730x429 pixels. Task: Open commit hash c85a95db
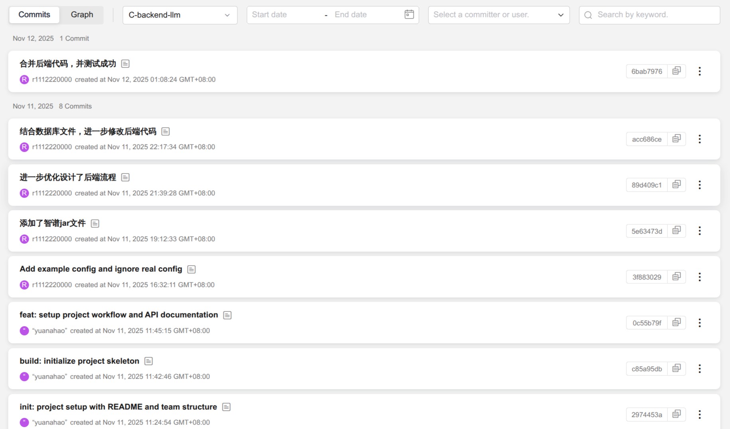(647, 369)
